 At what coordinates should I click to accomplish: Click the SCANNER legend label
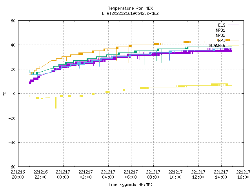pos(217,45)
